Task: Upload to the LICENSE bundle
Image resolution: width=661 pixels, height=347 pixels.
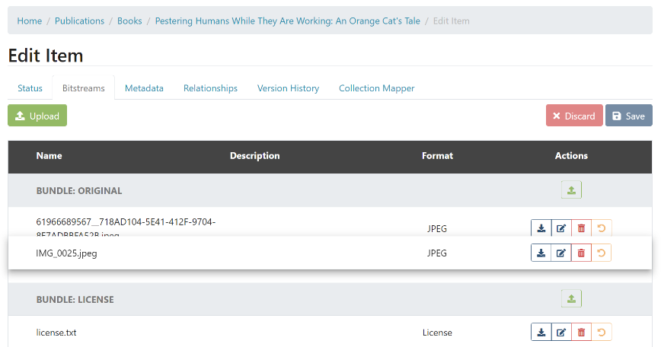Action: tap(571, 299)
